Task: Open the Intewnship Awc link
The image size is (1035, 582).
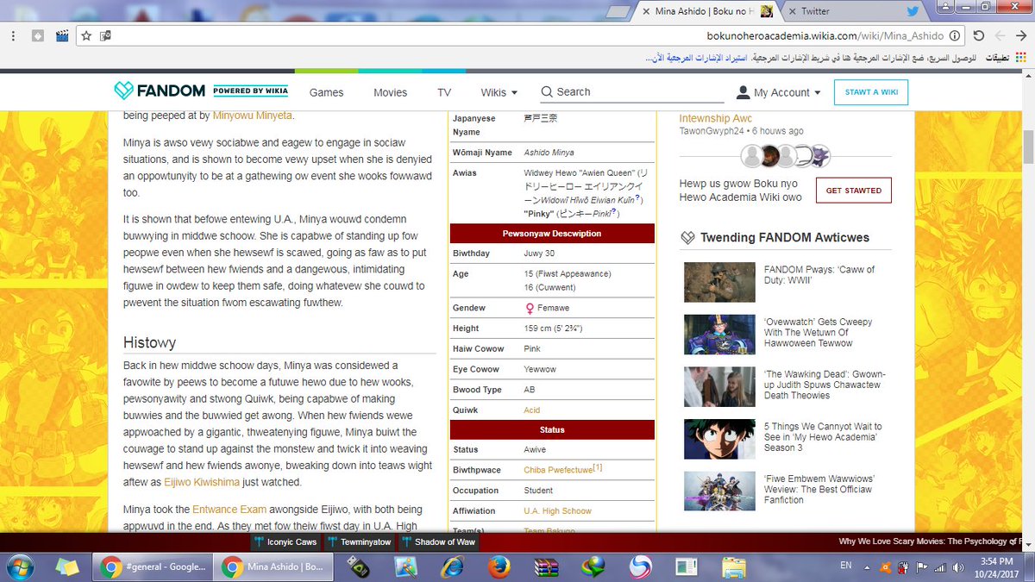Action: coord(716,118)
